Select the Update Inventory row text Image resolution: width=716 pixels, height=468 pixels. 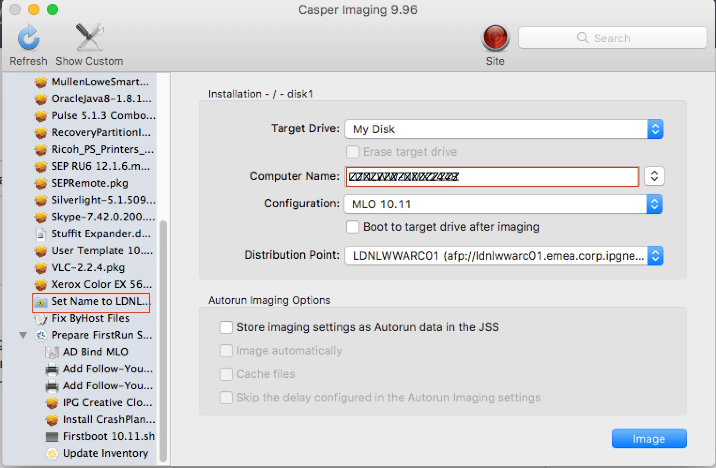(x=106, y=453)
